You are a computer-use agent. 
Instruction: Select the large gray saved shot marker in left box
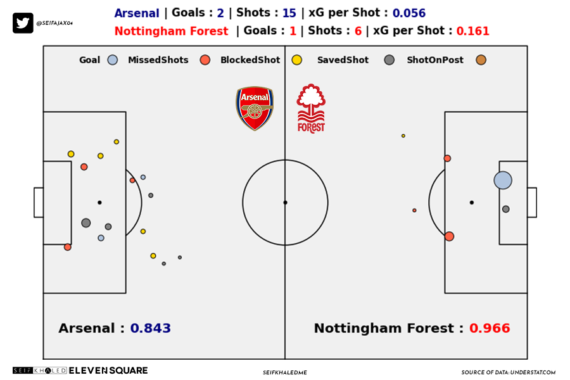[x=85, y=223]
